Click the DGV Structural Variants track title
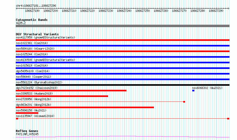237x140 pixels. (x=37, y=34)
